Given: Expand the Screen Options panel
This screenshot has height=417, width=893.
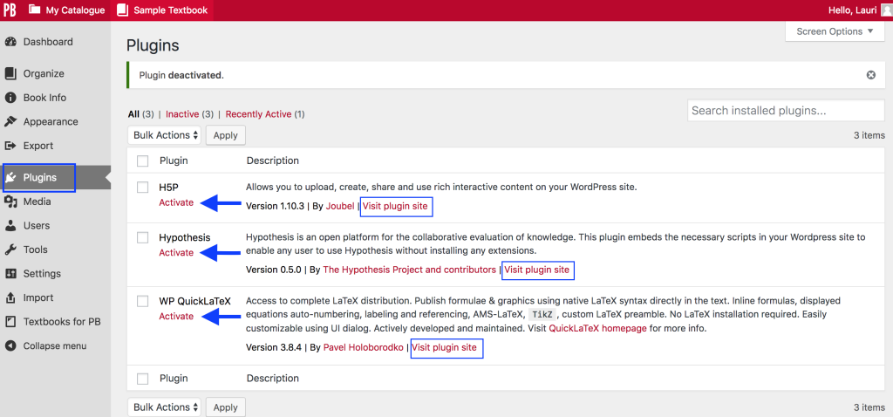Looking at the screenshot, I should pos(835,31).
